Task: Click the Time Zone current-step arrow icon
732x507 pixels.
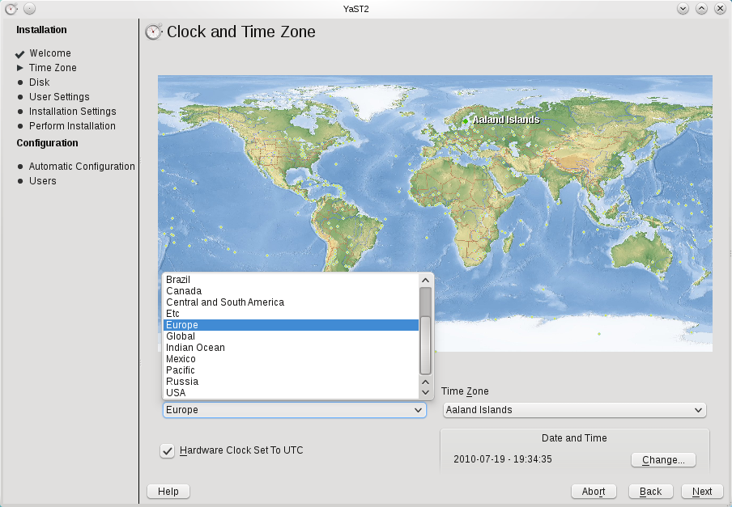Action: point(20,68)
